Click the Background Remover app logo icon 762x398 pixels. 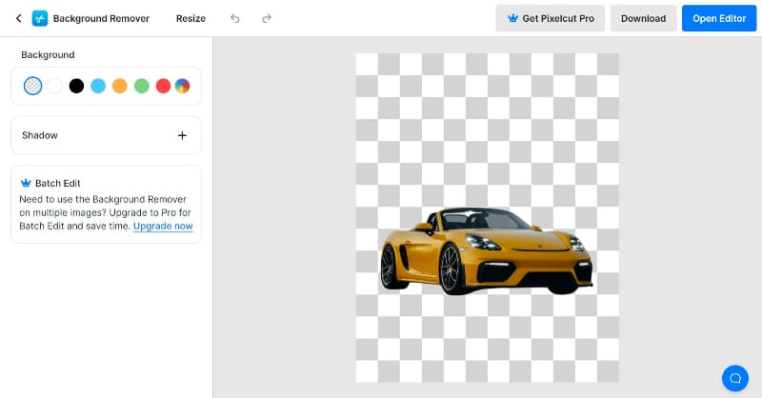coord(40,18)
